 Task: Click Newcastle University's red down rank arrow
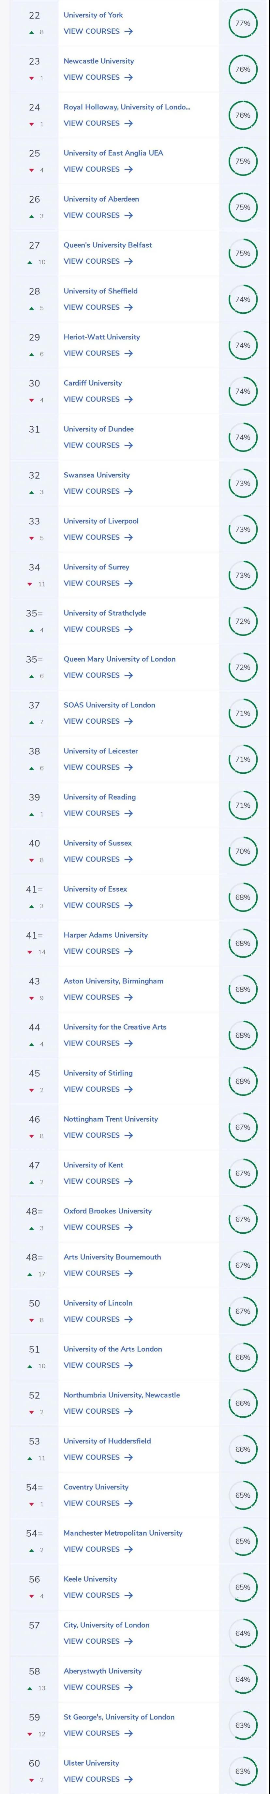pos(31,78)
